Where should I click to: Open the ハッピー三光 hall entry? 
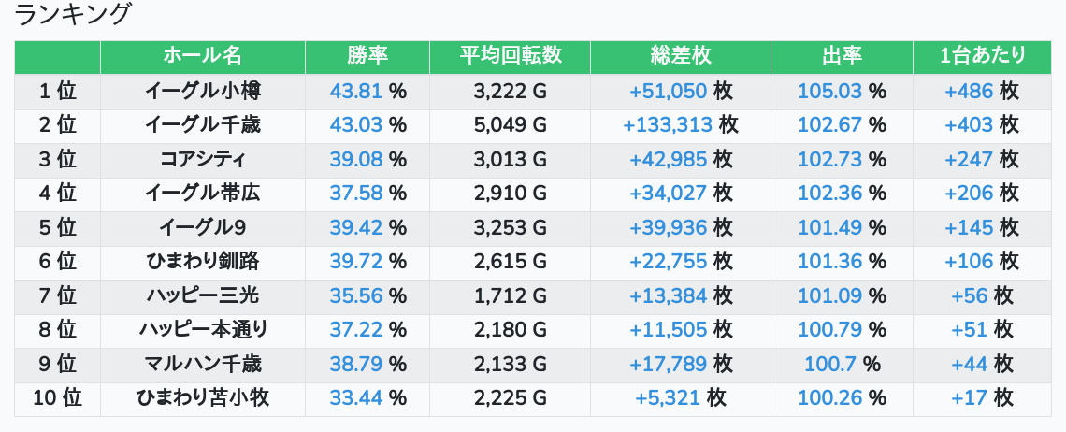coord(203,295)
